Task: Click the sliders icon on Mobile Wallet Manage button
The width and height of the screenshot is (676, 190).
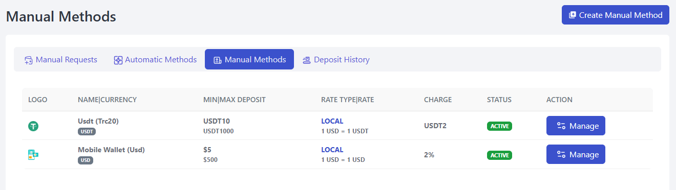Action: click(x=561, y=155)
